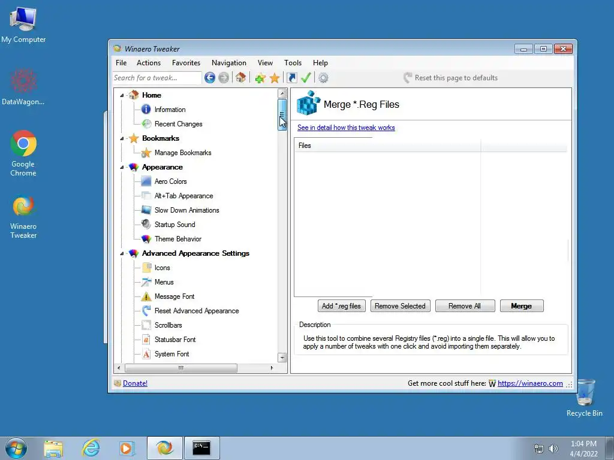Click the settings gear toolbar icon
Image resolution: width=614 pixels, height=460 pixels.
pos(323,78)
